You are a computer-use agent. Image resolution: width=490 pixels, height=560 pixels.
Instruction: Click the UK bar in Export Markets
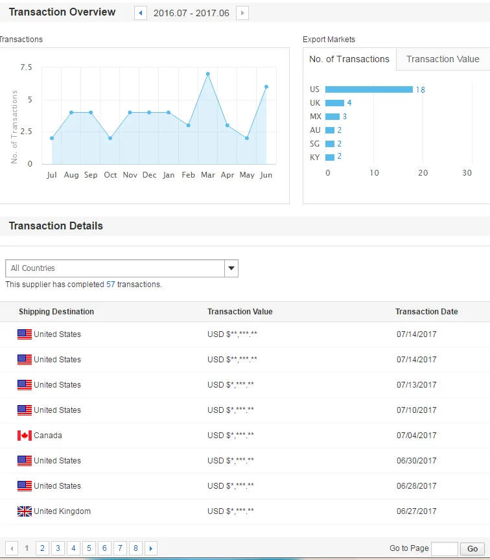(334, 103)
